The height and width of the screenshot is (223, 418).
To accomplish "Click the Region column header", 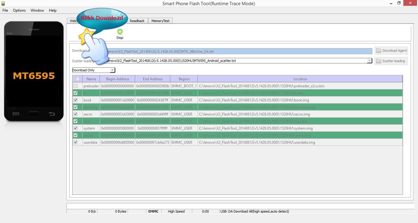I will pyautogui.click(x=184, y=79).
